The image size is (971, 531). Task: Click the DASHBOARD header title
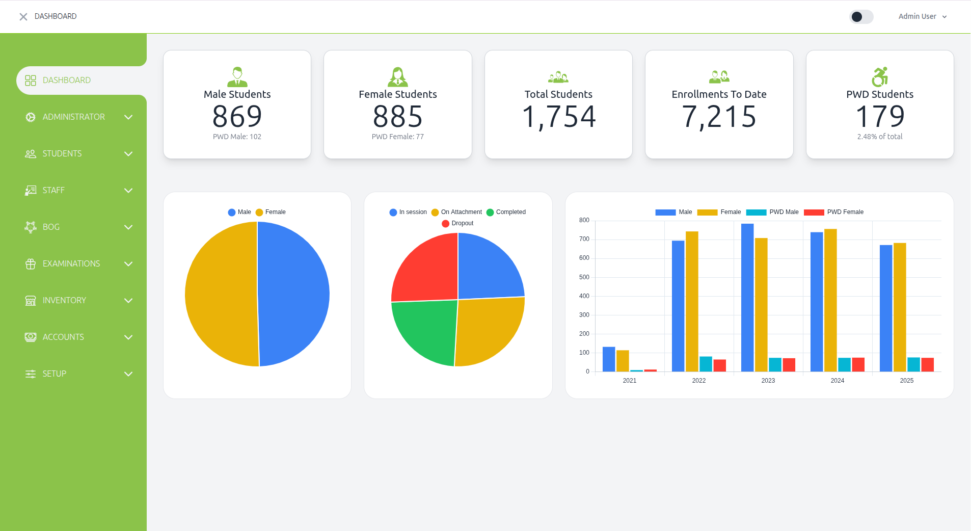click(x=56, y=16)
